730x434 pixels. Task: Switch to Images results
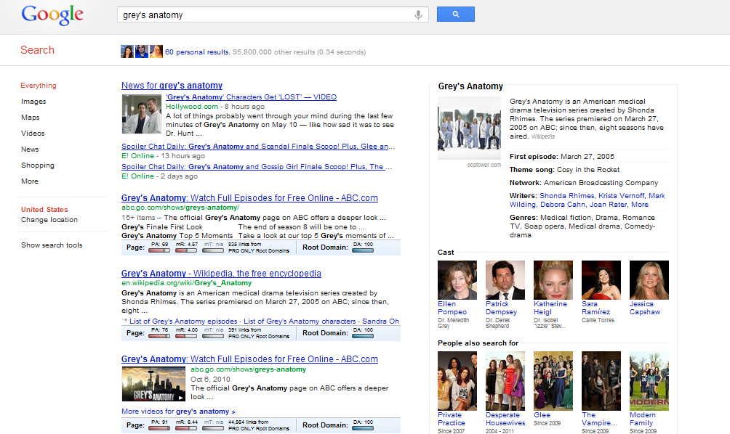33,102
